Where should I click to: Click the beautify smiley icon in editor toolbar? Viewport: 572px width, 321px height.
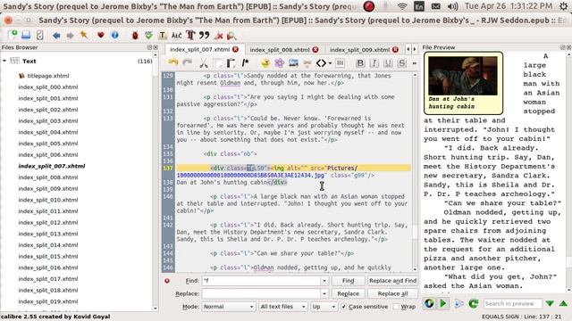coord(265,63)
